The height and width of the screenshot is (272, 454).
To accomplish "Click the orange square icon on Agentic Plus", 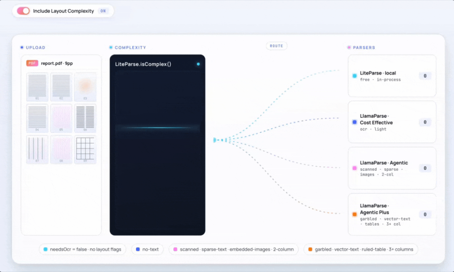I will [354, 214].
